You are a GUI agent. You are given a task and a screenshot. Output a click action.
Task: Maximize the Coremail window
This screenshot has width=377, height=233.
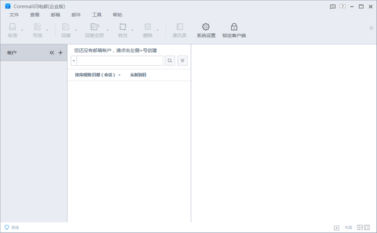coord(361,6)
